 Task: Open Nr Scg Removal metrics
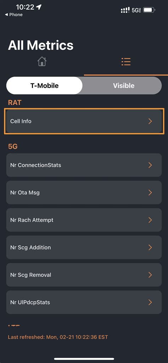tap(84, 275)
